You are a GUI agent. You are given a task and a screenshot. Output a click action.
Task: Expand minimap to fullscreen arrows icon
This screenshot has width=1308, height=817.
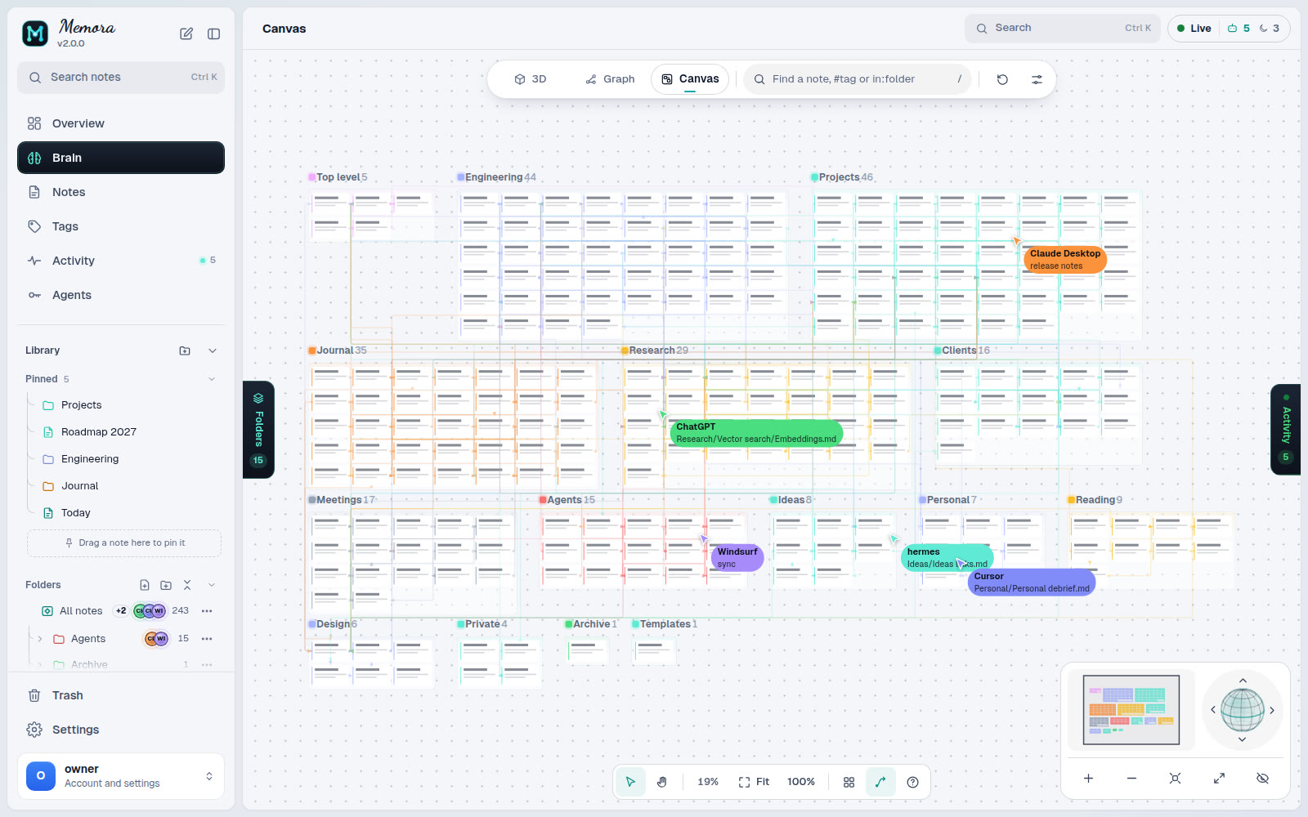pos(1219,779)
